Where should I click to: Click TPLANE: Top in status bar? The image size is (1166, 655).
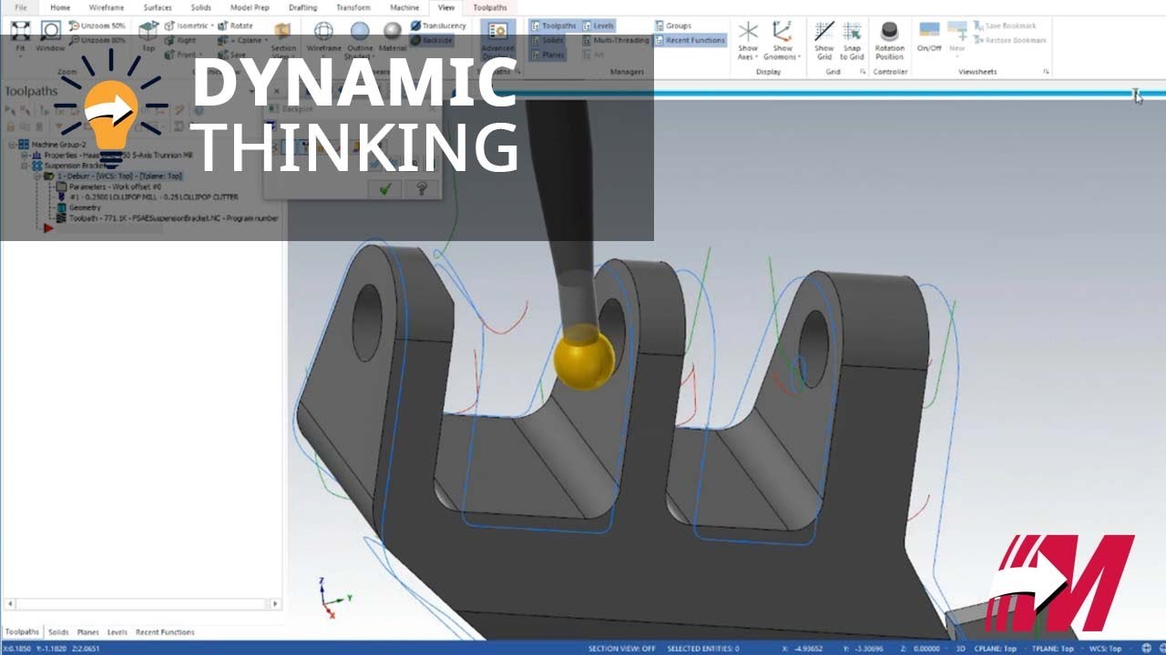(x=1053, y=649)
